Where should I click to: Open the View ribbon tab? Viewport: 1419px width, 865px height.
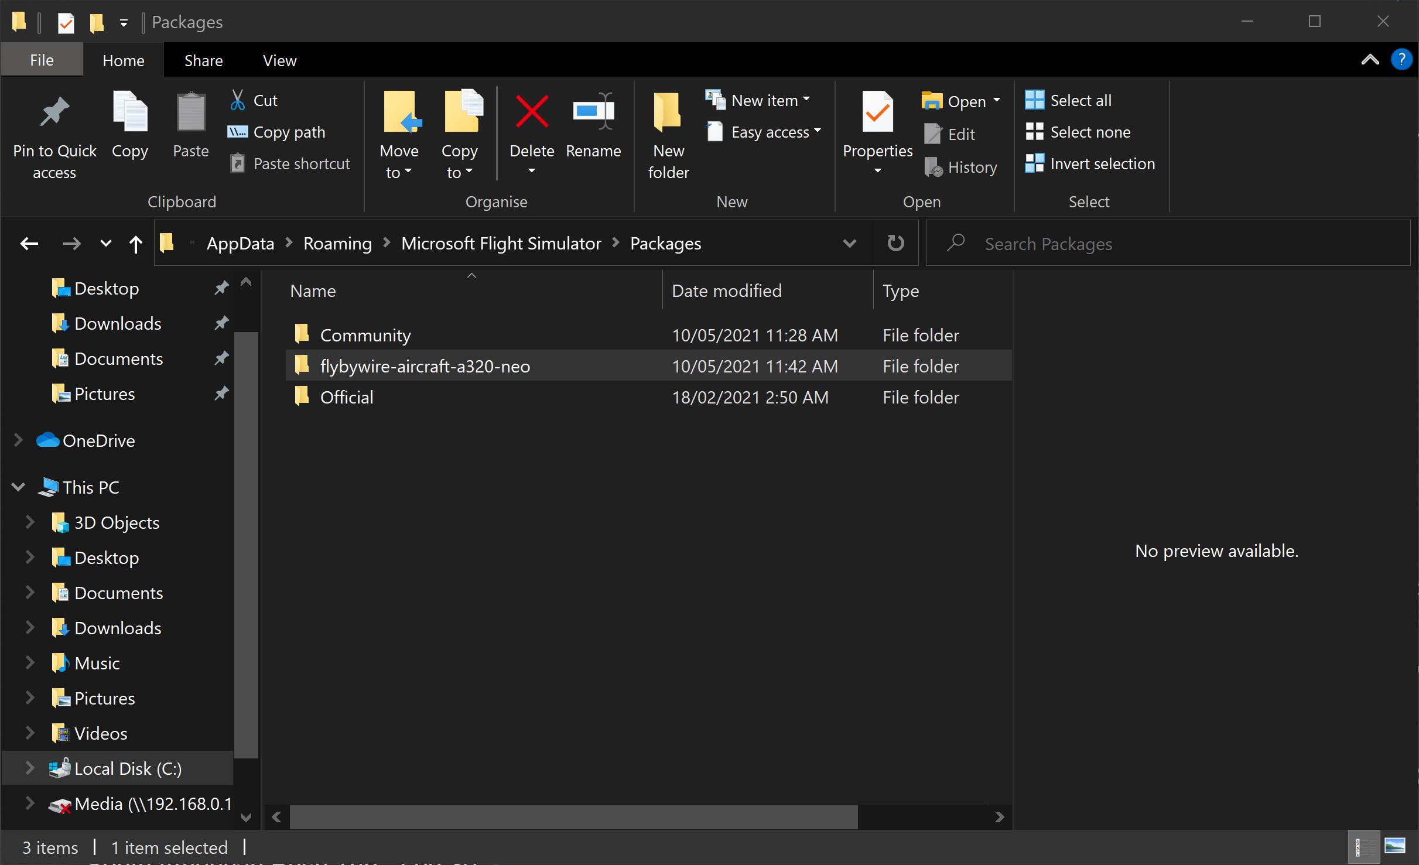[279, 60]
